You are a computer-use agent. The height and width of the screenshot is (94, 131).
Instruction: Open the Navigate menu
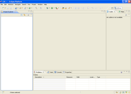tap(18, 5)
